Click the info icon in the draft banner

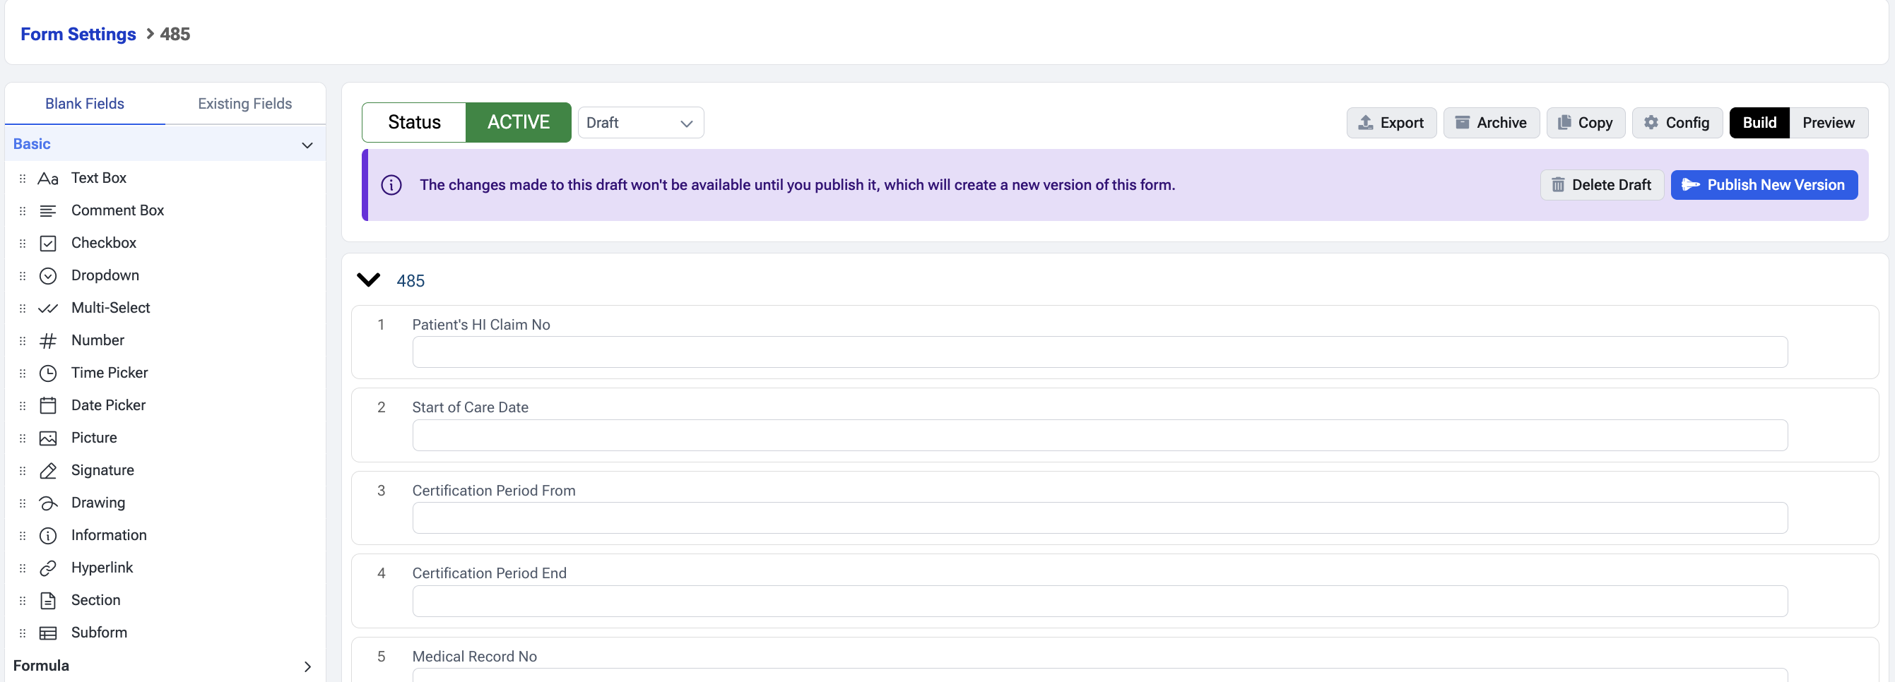(x=391, y=185)
